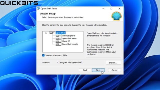Click the installer icon in the title bar
The width and height of the screenshot is (160, 90).
(x=38, y=8)
